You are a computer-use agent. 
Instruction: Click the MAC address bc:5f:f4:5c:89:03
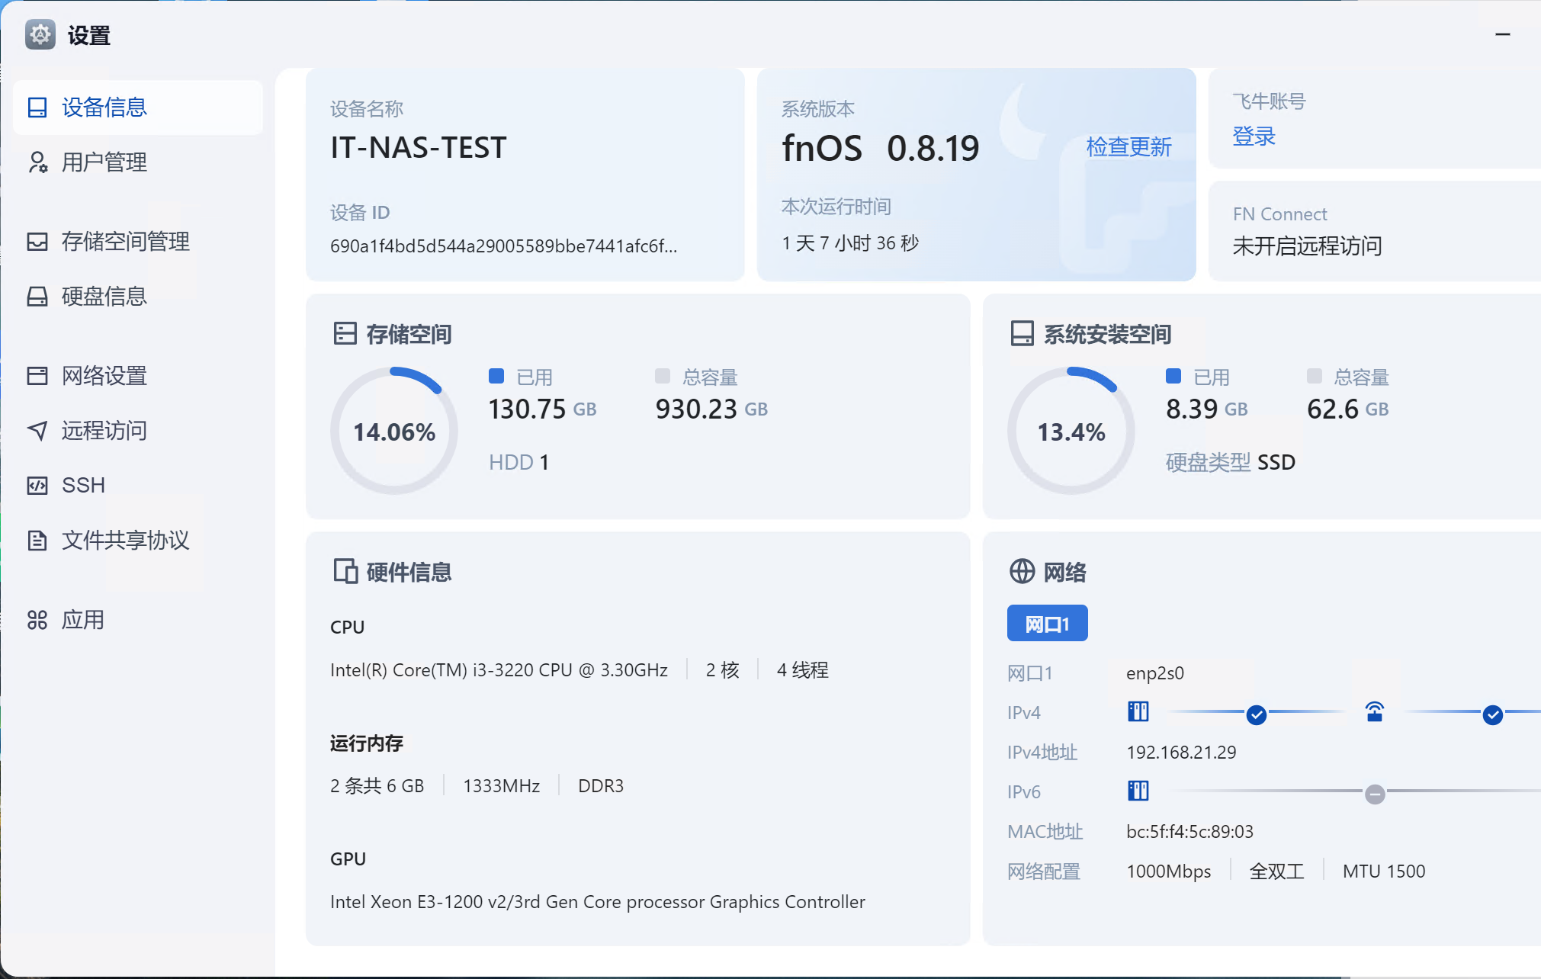tap(1189, 832)
